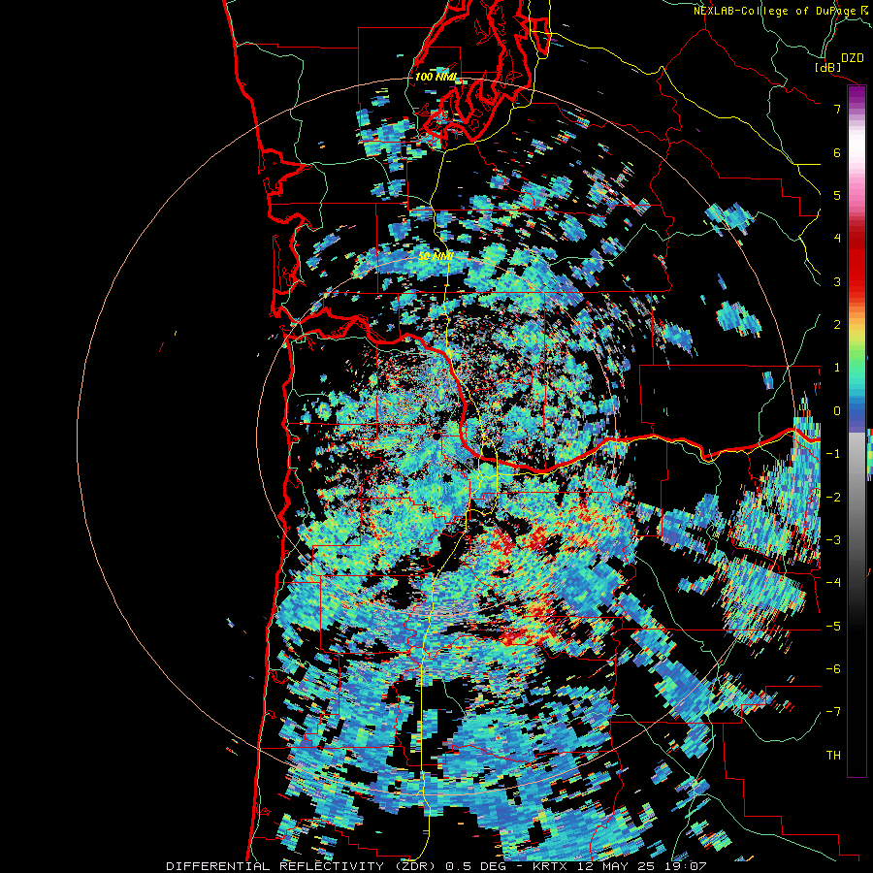Click the 4 value on the color scale

tap(837, 239)
